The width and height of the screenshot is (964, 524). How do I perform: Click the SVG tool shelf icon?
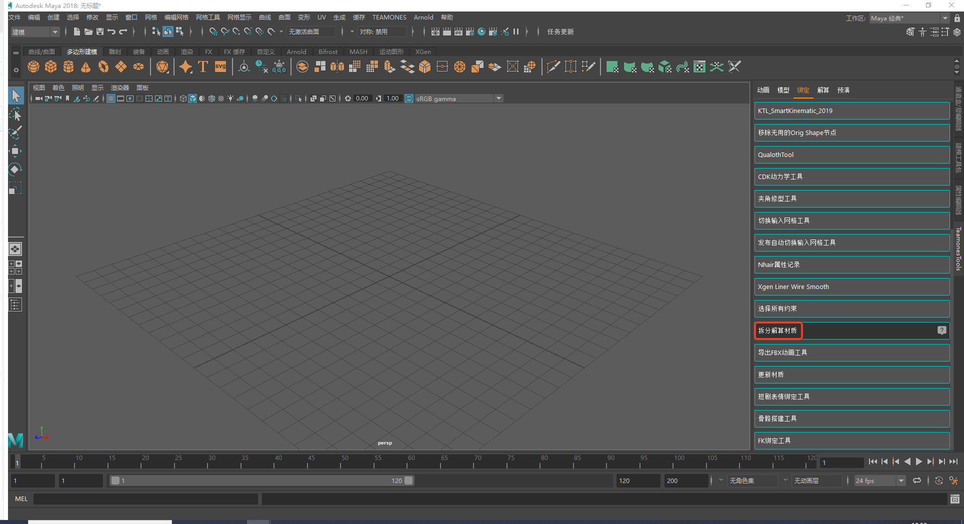[220, 66]
